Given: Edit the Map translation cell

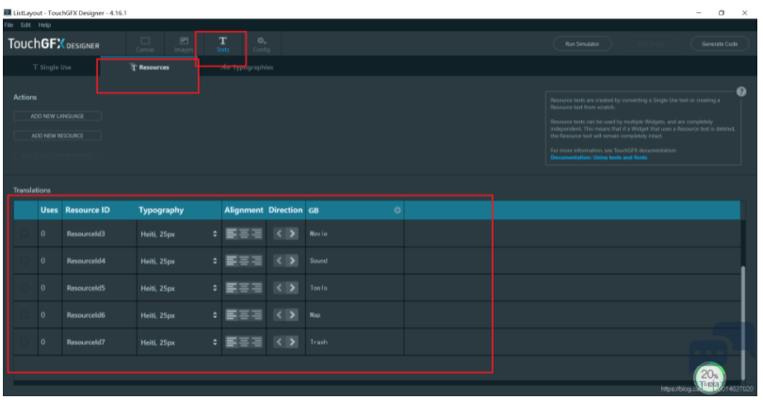Looking at the screenshot, I should (x=355, y=315).
